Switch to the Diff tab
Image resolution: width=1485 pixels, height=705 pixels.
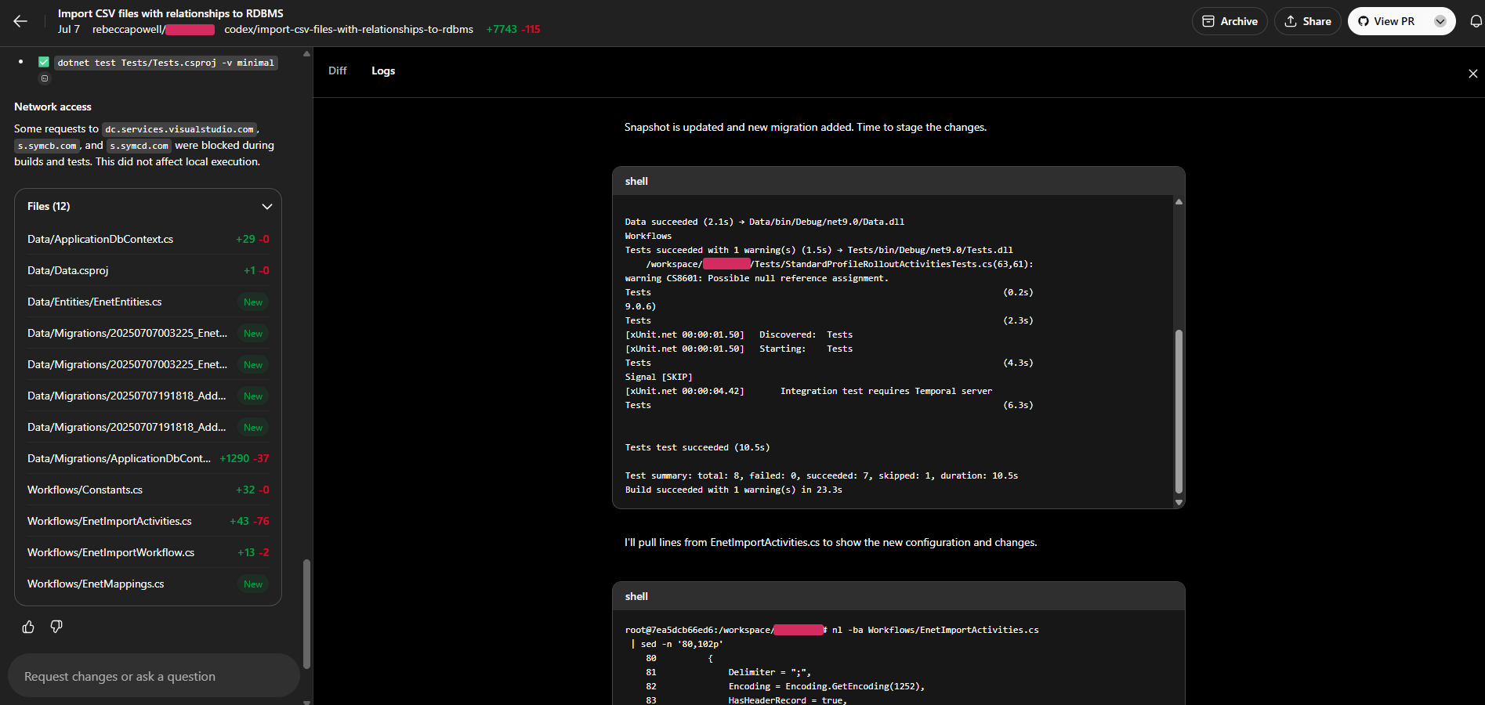(x=337, y=70)
